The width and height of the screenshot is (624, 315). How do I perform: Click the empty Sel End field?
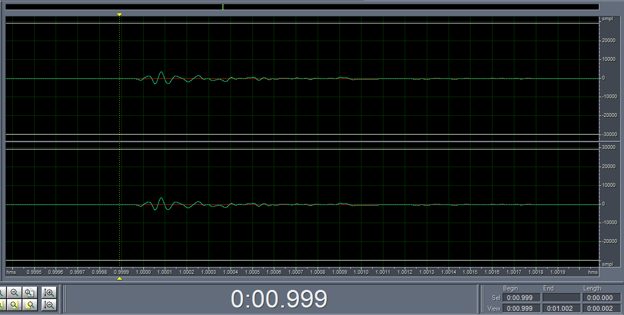561,297
